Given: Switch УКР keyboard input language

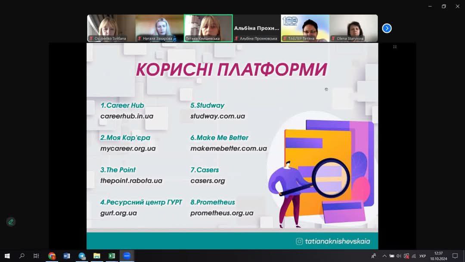Looking at the screenshot, I should pyautogui.click(x=422, y=256).
